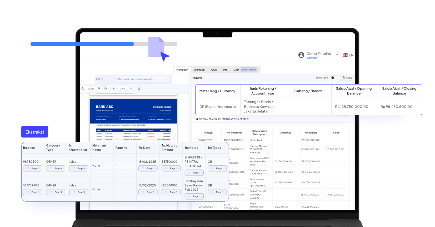The width and height of the screenshot is (435, 227).
Task: Click the 2 / 2 page number field
Action: click(122, 89)
